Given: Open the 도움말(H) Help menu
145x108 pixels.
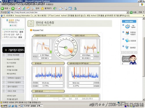Looking at the screenshot, I should [x=50, y=4].
